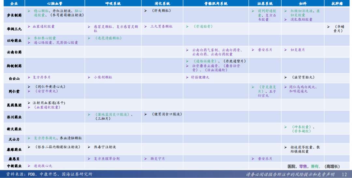Click 云南白药气雾剂 in the 骨骼肌肉系统 column
Viewport: 352px width, 178px height.
(x=205, y=50)
